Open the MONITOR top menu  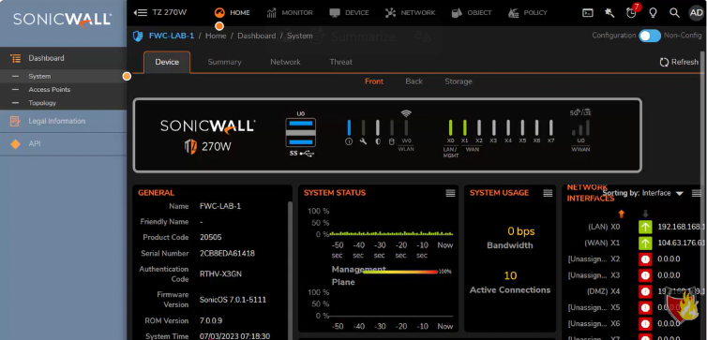[x=289, y=12]
